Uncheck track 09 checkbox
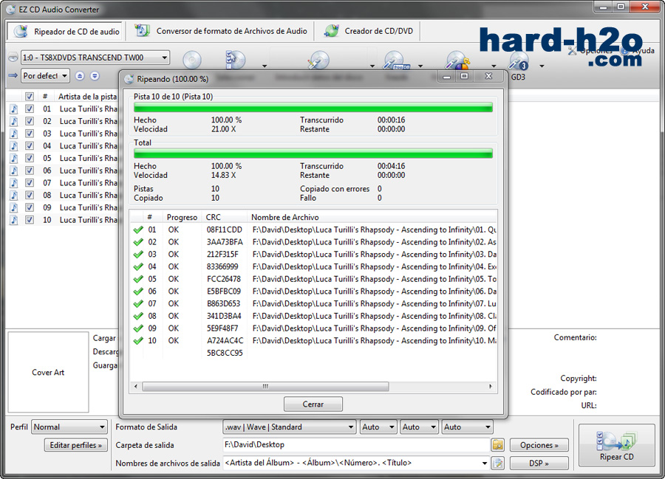Image resolution: width=665 pixels, height=479 pixels. click(30, 207)
